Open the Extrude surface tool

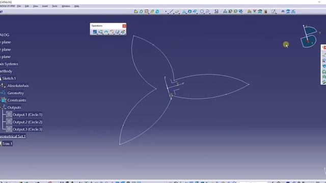click(x=225, y=12)
